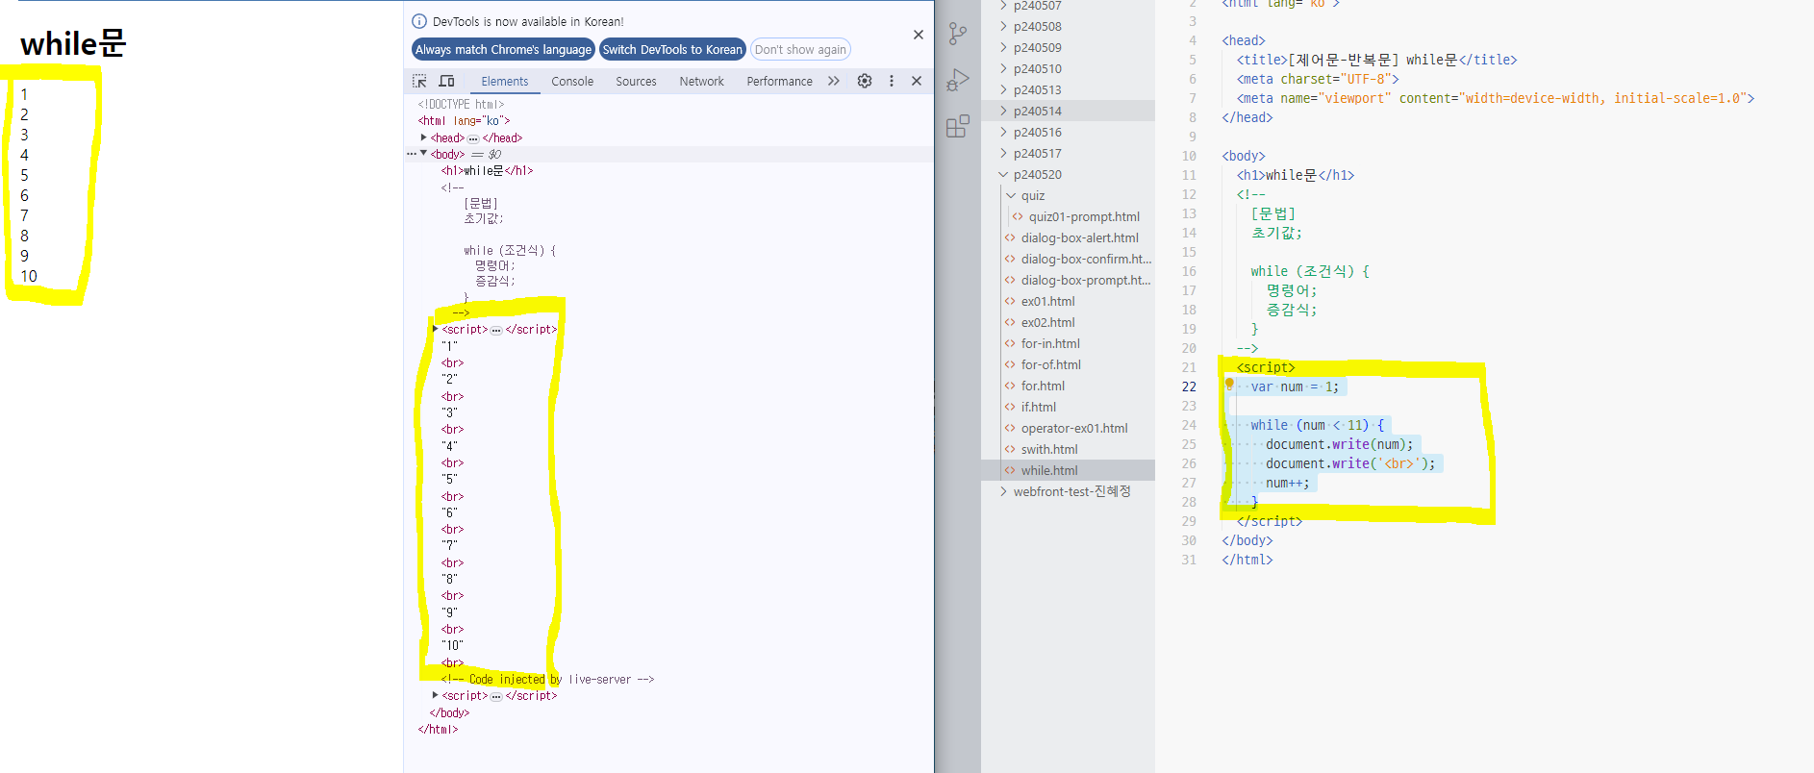Click the h1 element in DOM tree

(487, 170)
